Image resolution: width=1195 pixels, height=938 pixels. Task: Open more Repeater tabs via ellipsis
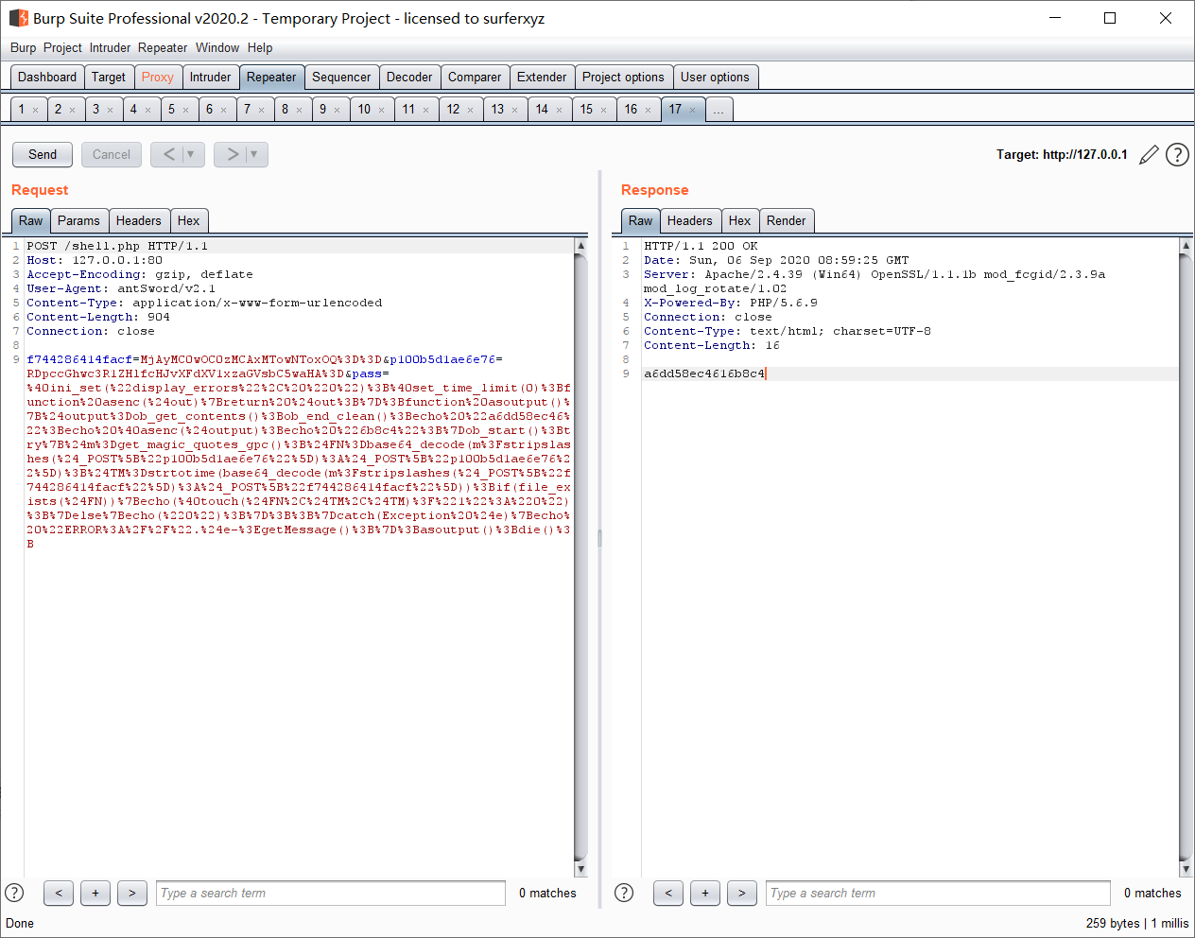[719, 110]
